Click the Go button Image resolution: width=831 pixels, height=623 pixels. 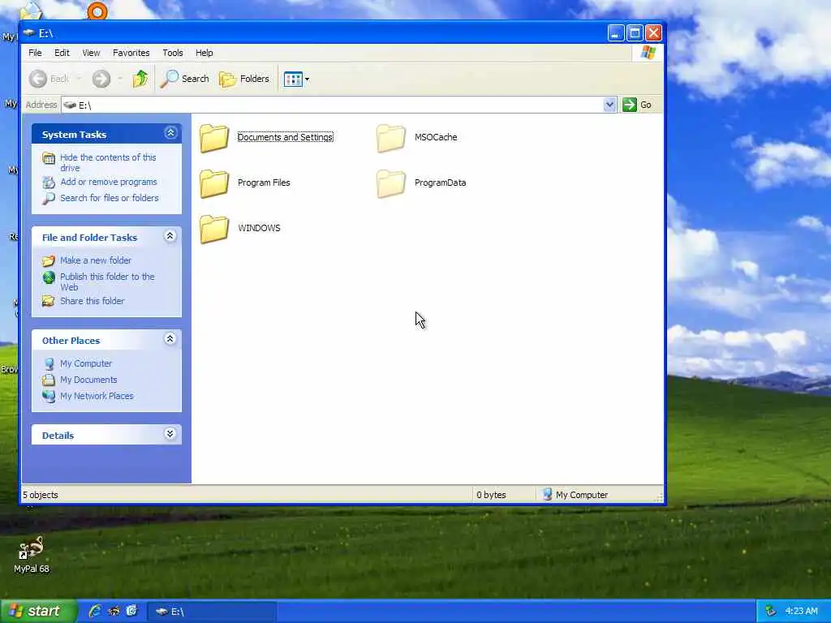click(x=638, y=105)
